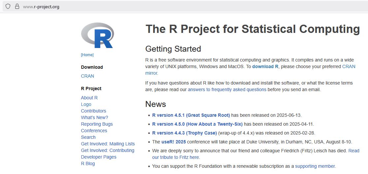
Task: Open the CRAN link under Download
Action: pos(87,76)
